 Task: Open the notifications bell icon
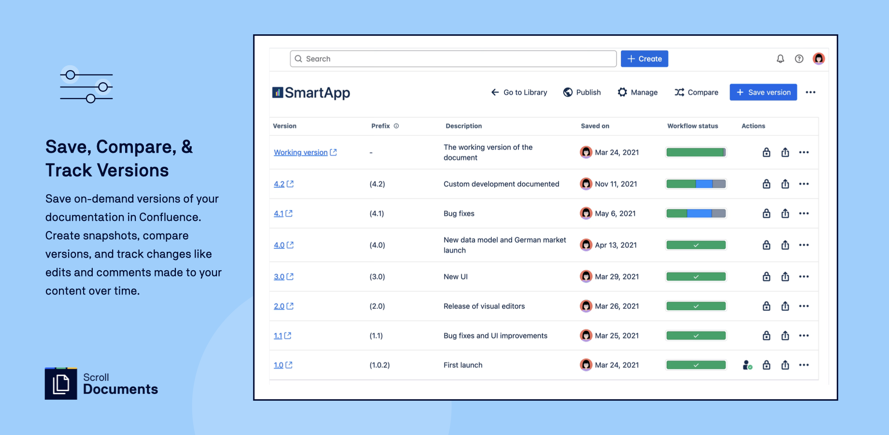pos(780,58)
